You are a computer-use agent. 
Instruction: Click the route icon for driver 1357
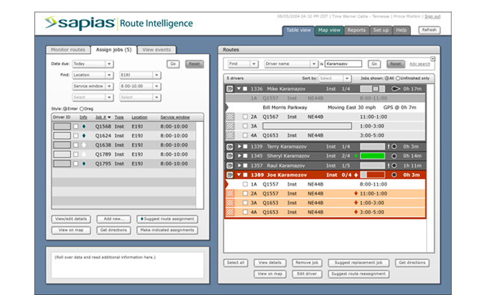229,166
